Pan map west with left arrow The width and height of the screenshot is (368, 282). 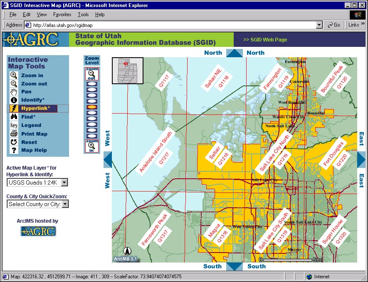pos(108,160)
